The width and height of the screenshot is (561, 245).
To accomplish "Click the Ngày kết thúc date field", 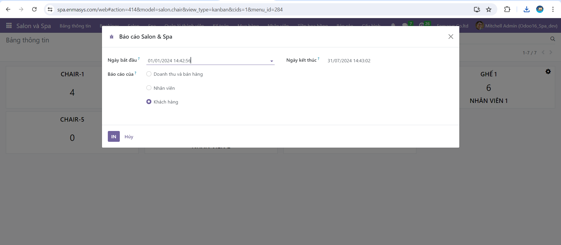I will [349, 61].
